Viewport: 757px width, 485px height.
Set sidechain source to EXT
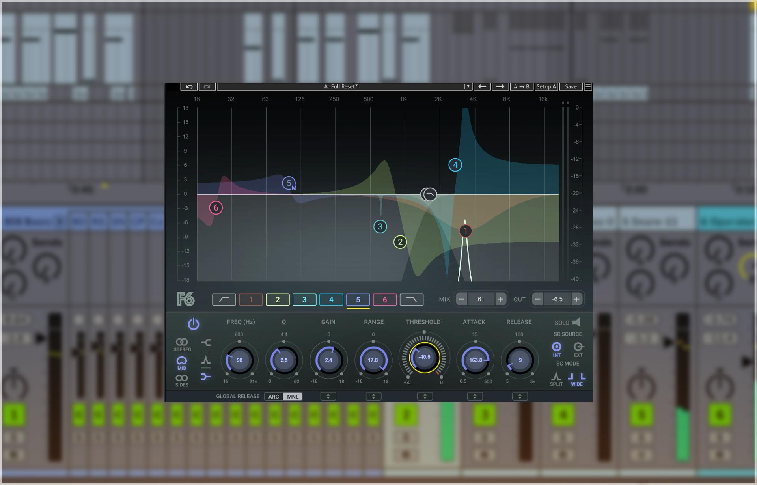coord(578,349)
